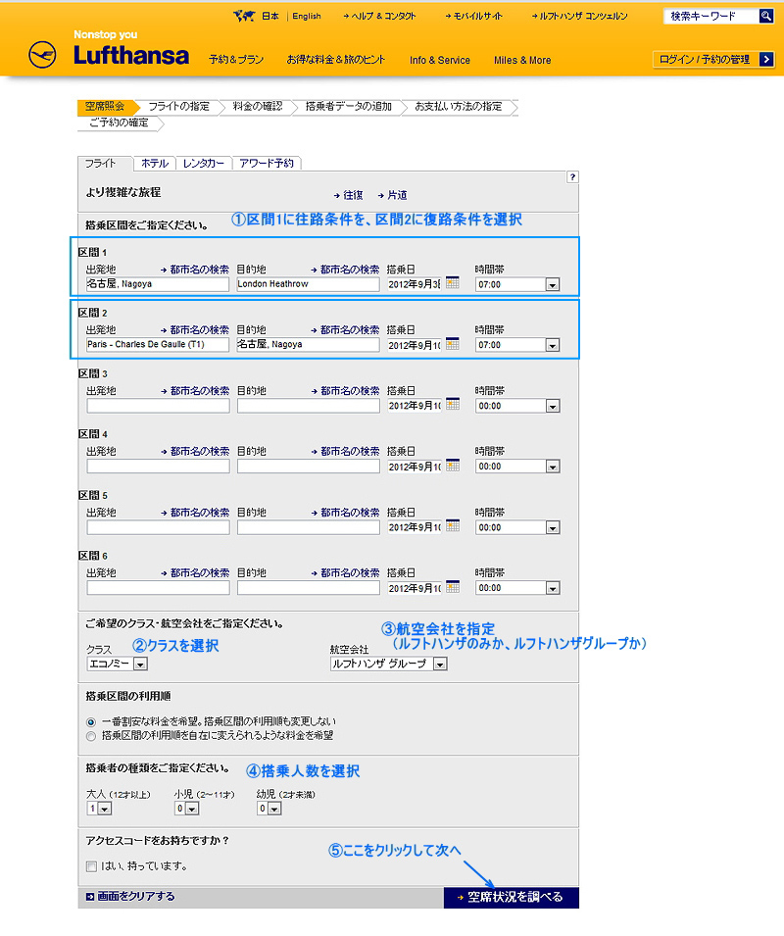Switch language to English link
This screenshot has width=784, height=936.
tap(307, 16)
